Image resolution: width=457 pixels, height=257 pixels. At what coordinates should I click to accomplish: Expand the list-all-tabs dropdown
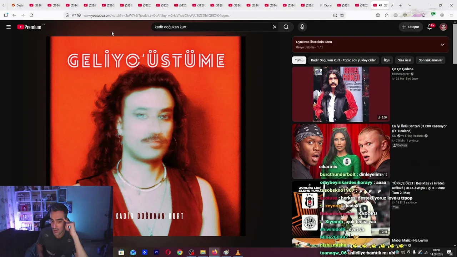pyautogui.click(x=410, y=5)
